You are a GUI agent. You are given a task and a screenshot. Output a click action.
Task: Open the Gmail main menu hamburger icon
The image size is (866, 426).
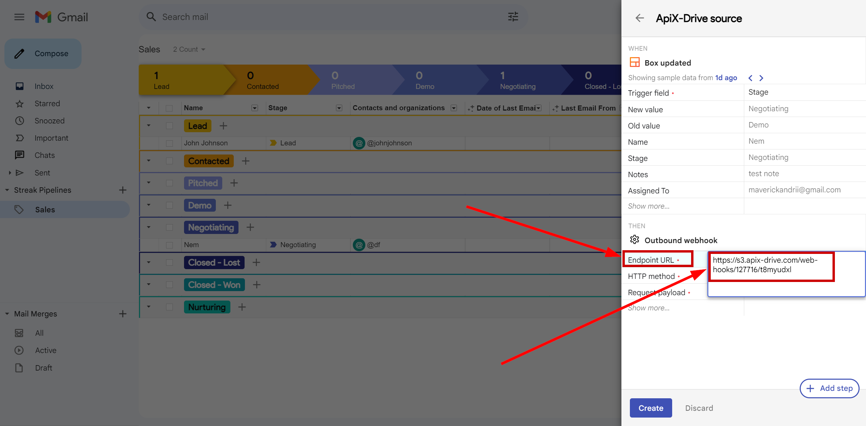(19, 17)
